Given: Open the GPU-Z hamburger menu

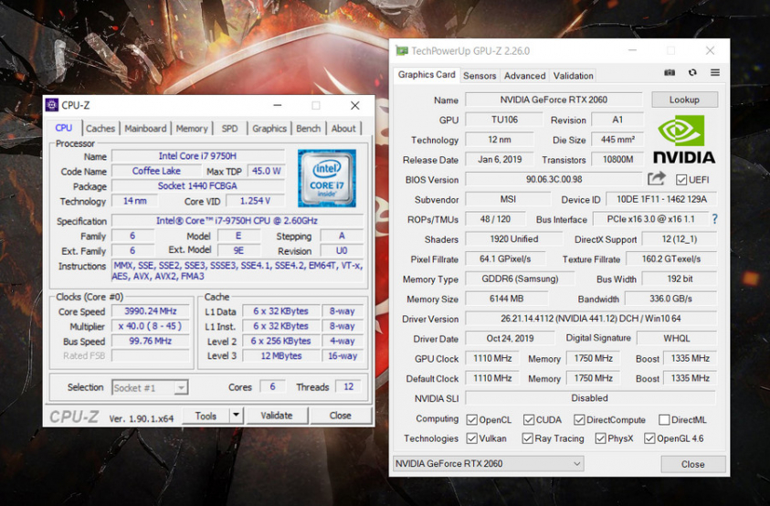Looking at the screenshot, I should [x=715, y=73].
